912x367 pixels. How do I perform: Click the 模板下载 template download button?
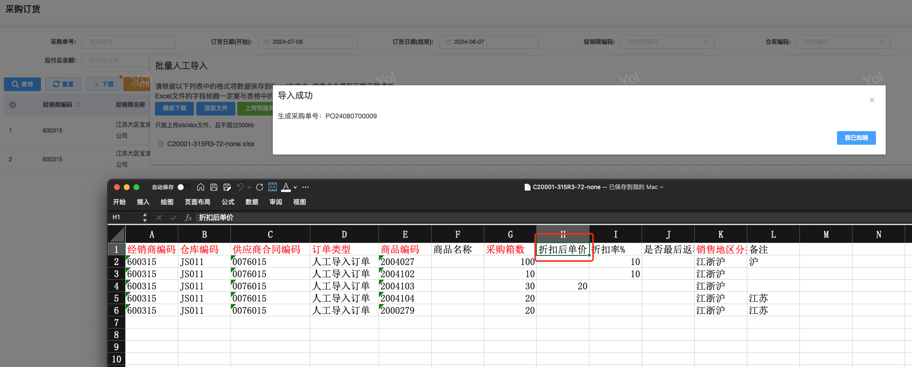pos(174,108)
